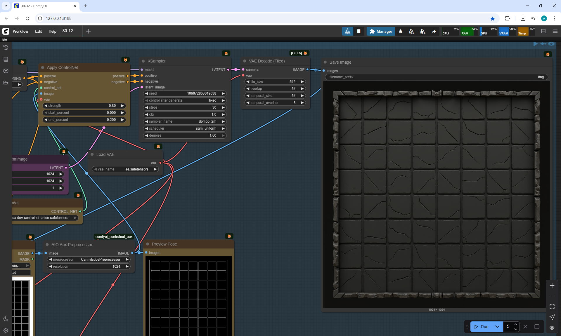
Task: Click the filename_prefix input field
Action: [x=436, y=77]
